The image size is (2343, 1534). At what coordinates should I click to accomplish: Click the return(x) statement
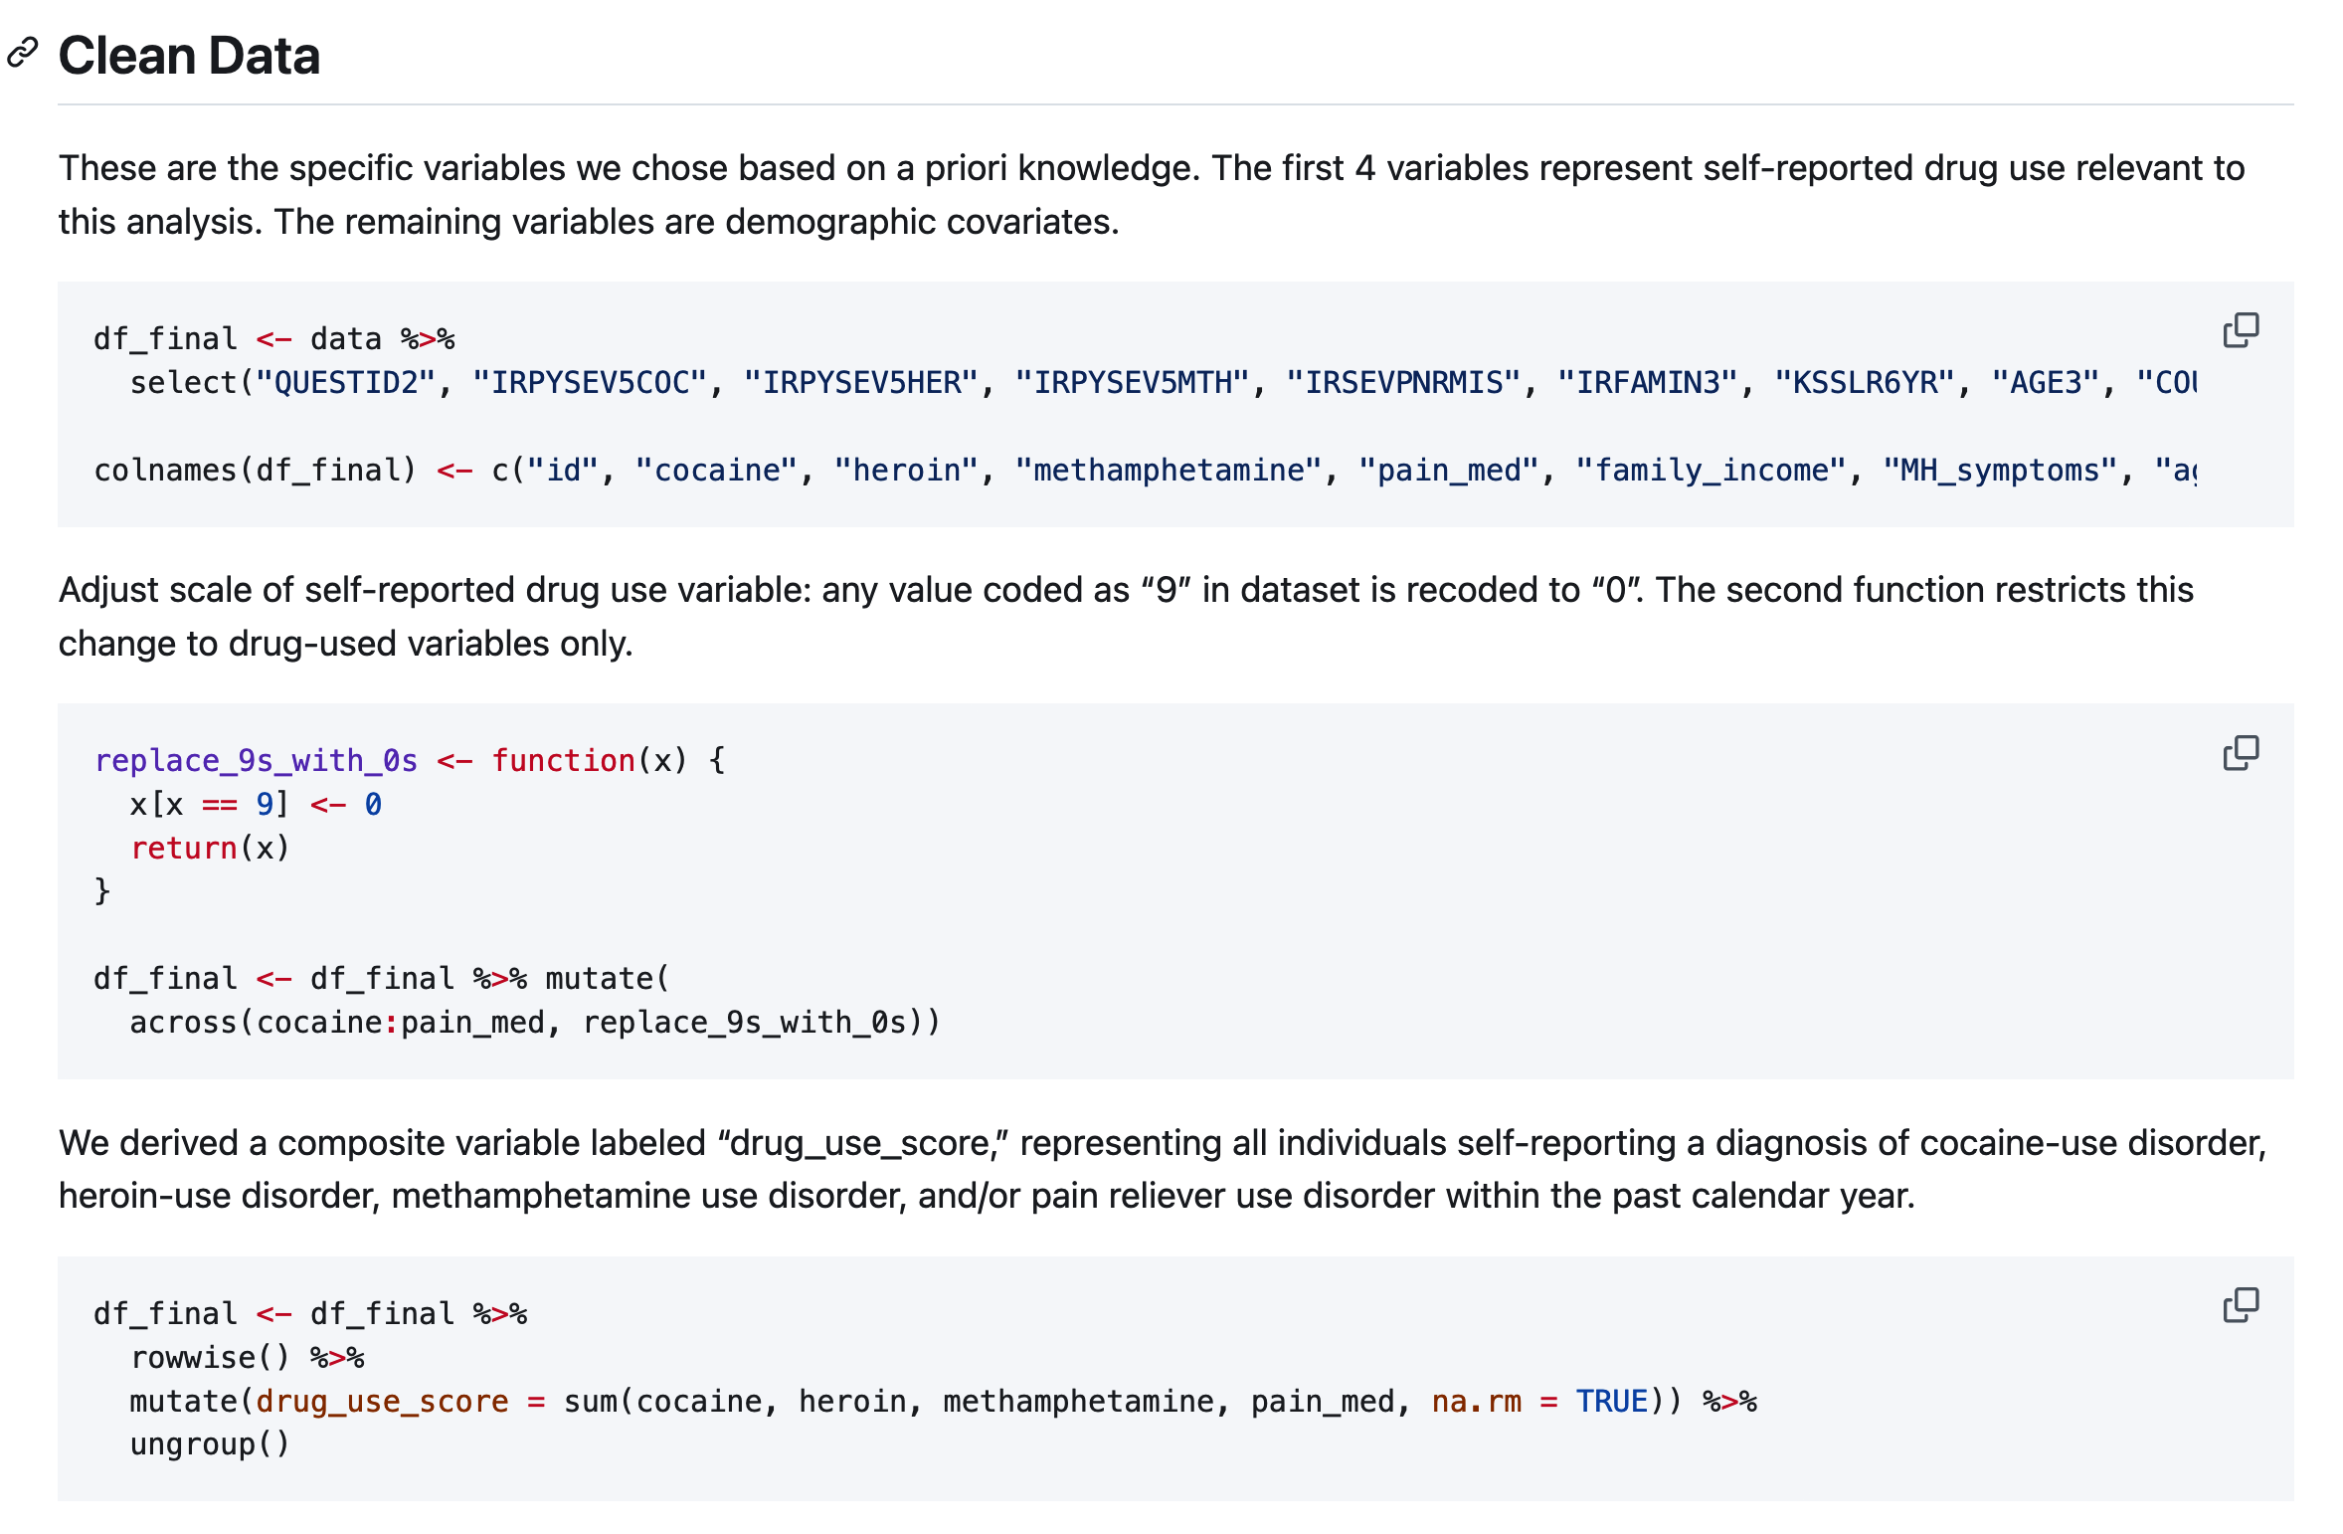coord(210,849)
